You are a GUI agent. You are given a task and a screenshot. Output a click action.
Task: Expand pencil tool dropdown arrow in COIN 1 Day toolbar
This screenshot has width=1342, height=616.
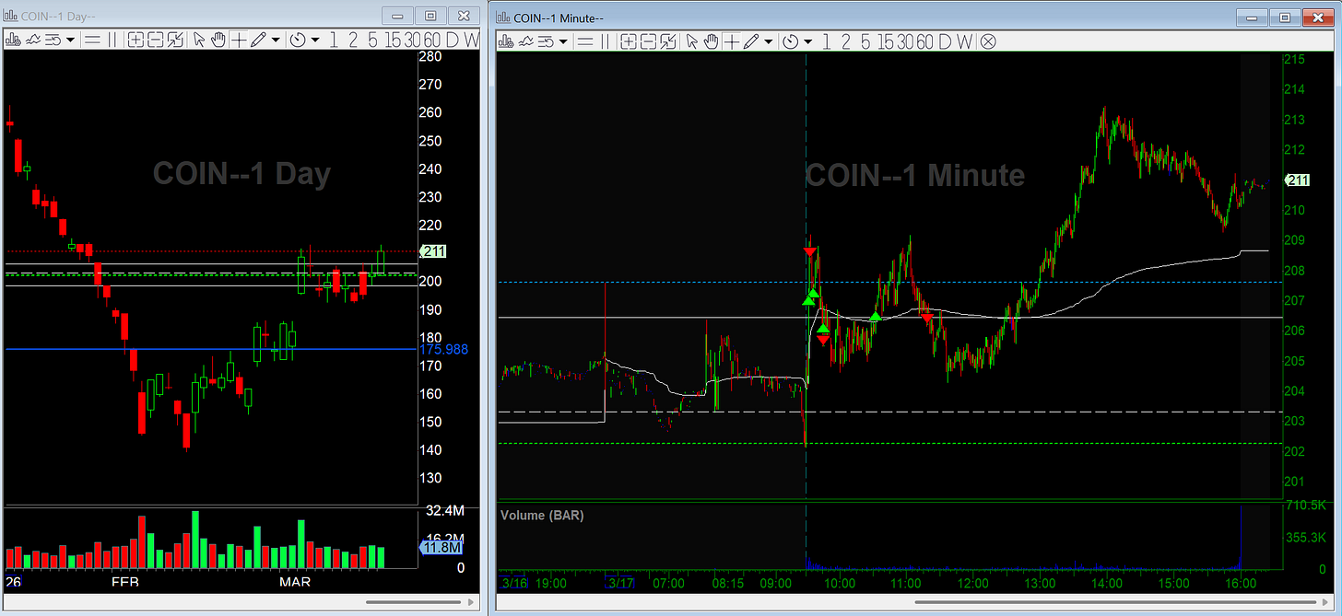(276, 40)
